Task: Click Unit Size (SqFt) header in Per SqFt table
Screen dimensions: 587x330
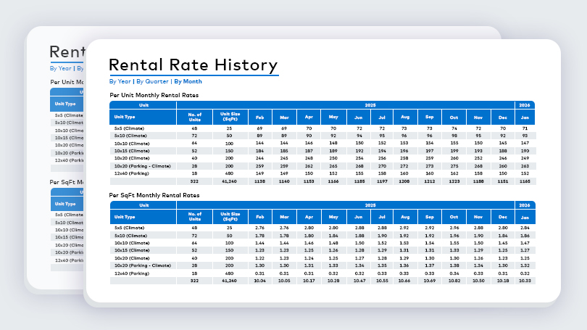Action: click(230, 217)
